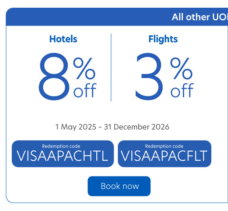Image resolution: width=228 pixels, height=211 pixels.
Task: Click the percent symbol beside the 3
Action: (181, 68)
